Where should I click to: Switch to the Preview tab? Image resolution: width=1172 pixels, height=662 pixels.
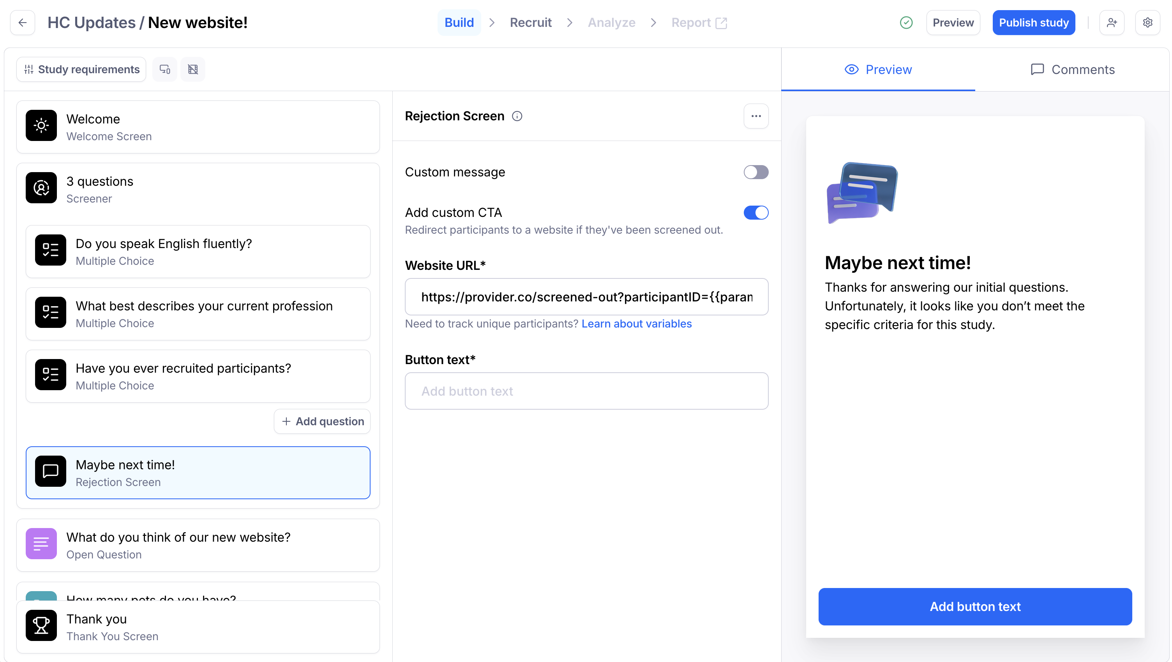pyautogui.click(x=878, y=70)
